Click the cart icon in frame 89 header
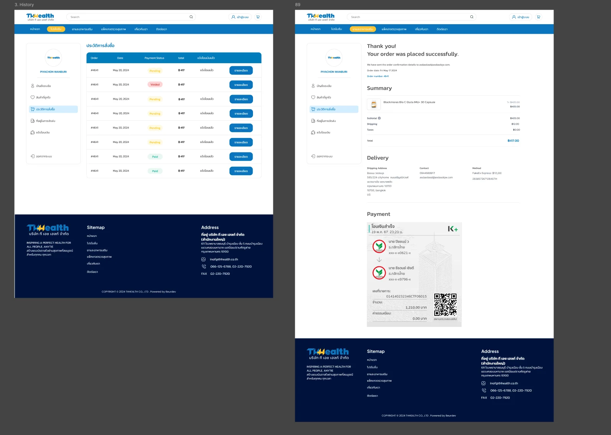The image size is (611, 435). pos(539,17)
